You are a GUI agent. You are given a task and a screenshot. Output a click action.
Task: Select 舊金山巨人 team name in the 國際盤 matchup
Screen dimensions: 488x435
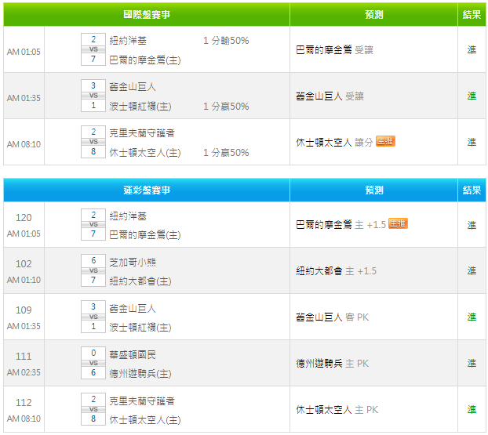click(133, 87)
